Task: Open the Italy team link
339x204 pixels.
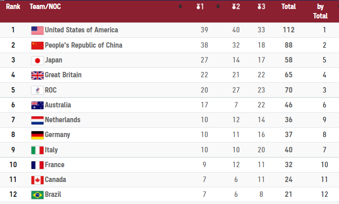Action: (x=51, y=150)
